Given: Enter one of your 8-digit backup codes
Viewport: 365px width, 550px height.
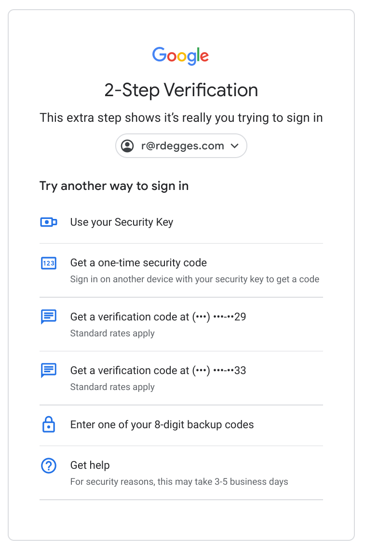Looking at the screenshot, I should (162, 425).
